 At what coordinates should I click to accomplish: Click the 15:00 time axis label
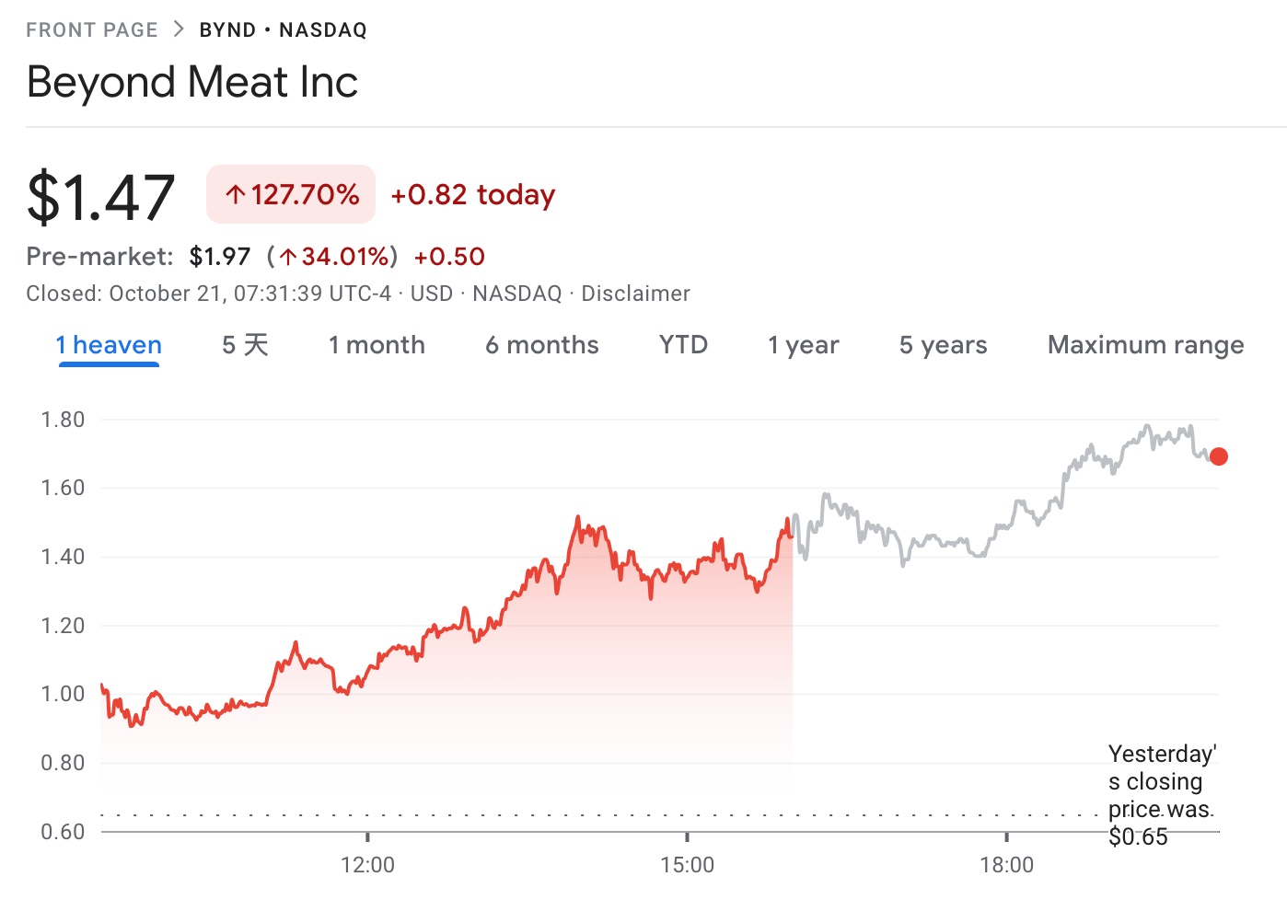[687, 865]
